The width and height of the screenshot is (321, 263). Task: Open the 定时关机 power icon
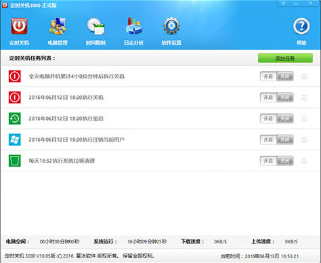(x=19, y=26)
